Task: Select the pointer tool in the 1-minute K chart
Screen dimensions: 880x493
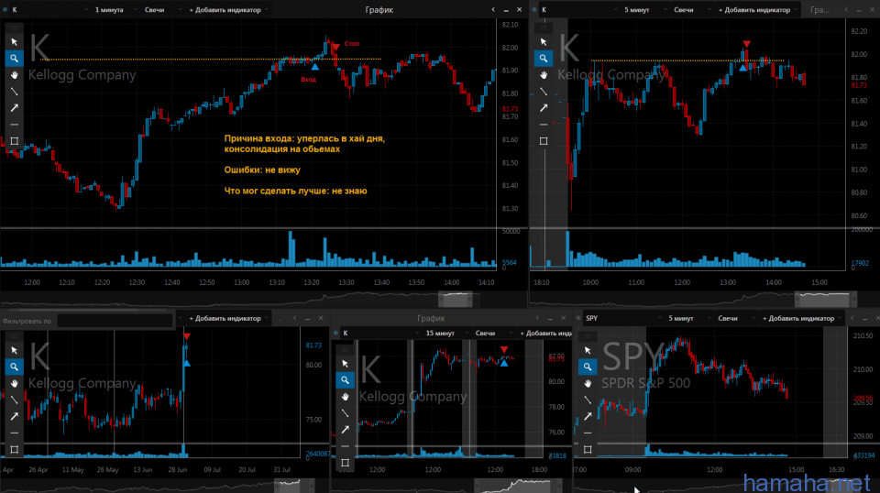Action: click(14, 42)
